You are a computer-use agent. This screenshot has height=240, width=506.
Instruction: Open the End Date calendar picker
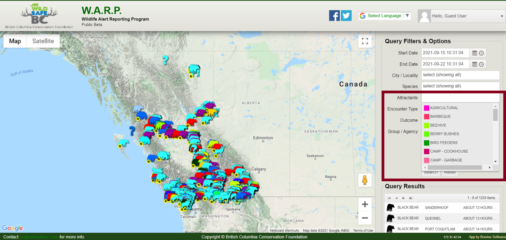coord(475,64)
